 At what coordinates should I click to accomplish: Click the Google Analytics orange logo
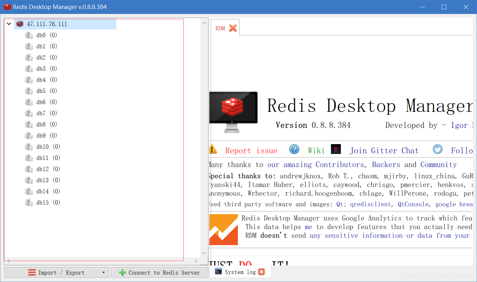pyautogui.click(x=224, y=230)
